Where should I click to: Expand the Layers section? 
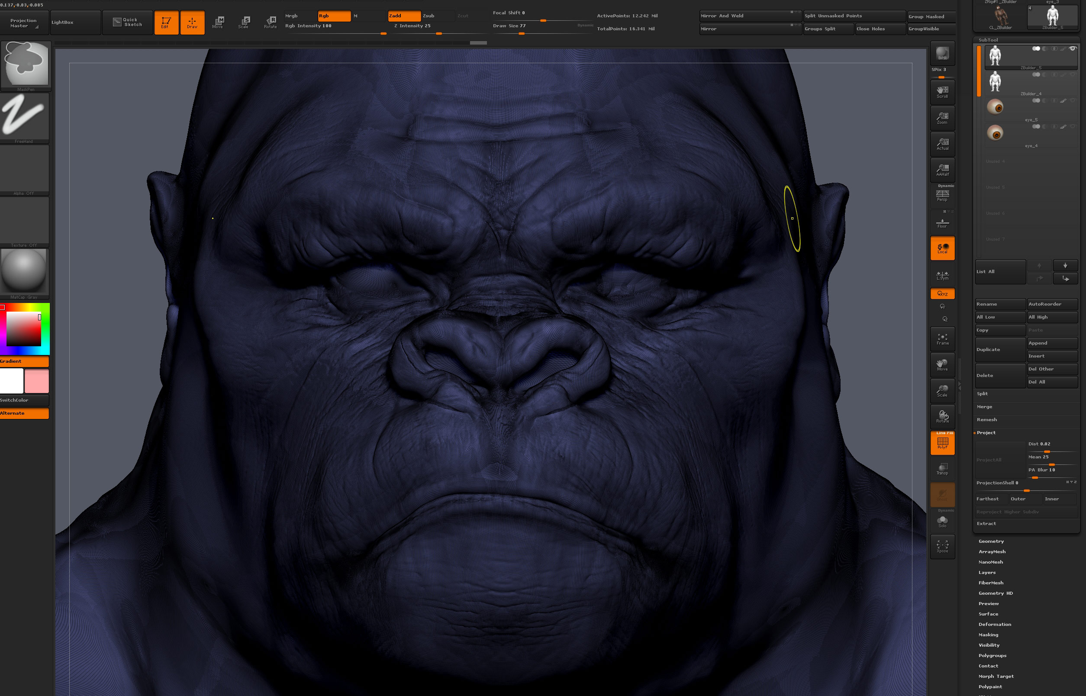coord(987,572)
